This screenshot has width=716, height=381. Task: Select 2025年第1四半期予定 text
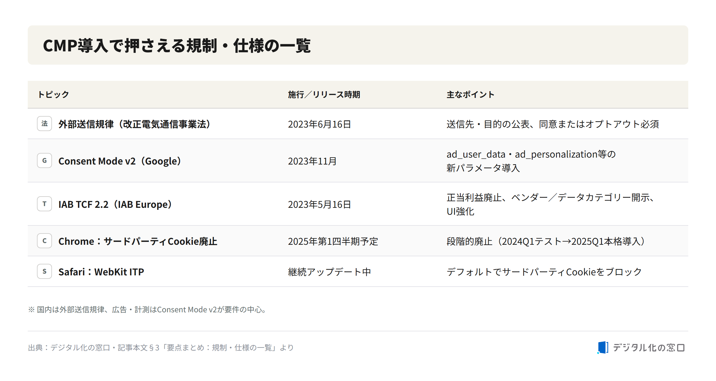pyautogui.click(x=333, y=241)
